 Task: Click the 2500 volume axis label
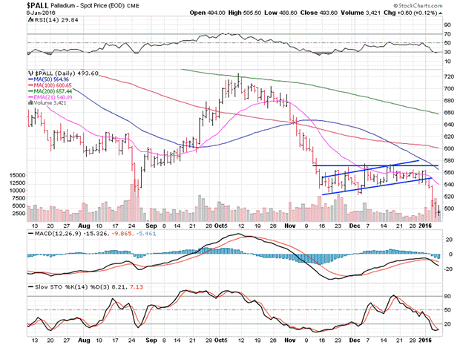pos(19,213)
